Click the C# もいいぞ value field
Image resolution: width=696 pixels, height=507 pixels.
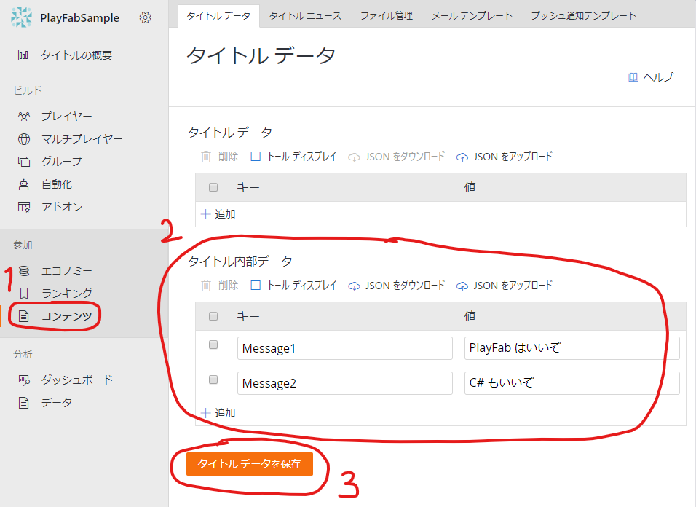coord(572,383)
